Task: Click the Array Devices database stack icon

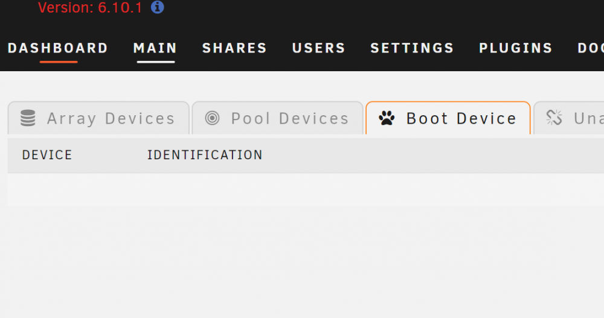Action: (28, 118)
